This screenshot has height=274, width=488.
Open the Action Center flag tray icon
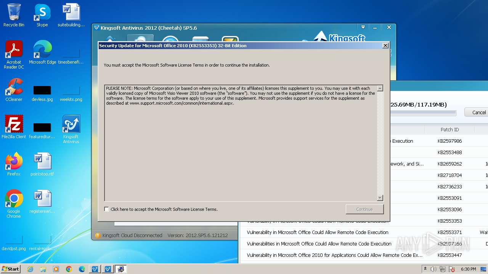pyautogui.click(x=451, y=269)
